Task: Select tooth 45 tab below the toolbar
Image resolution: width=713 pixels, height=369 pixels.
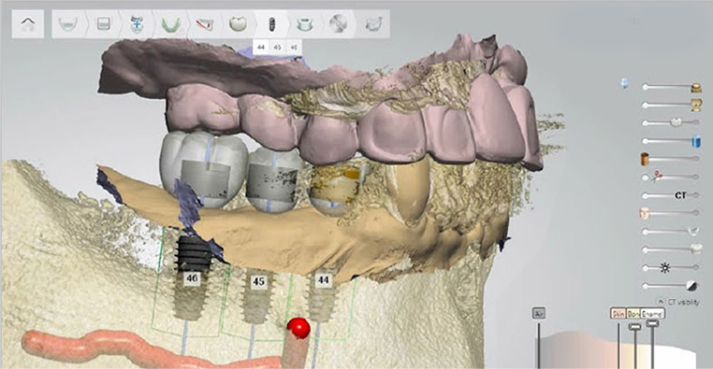Action: coord(277,48)
